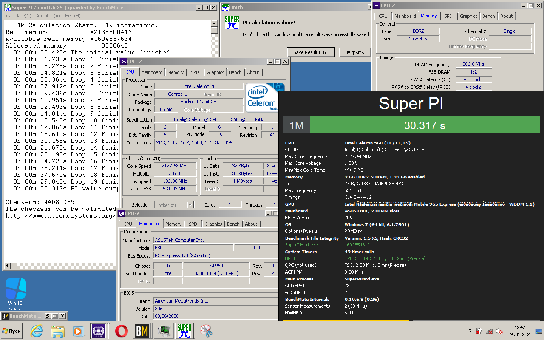This screenshot has height=340, width=544.
Task: Open the Help(H) menu in Super PI
Action: pos(73,16)
